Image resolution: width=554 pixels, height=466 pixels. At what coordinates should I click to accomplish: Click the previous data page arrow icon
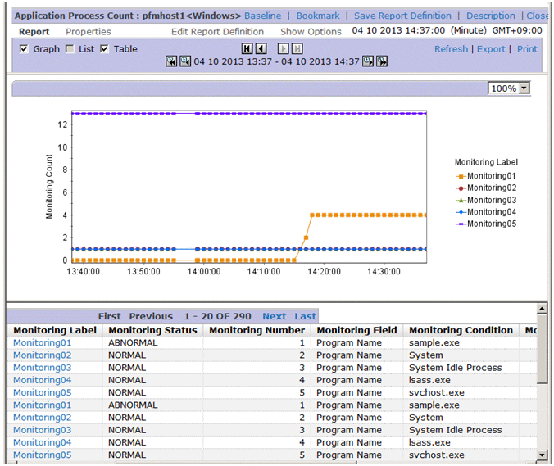click(261, 49)
